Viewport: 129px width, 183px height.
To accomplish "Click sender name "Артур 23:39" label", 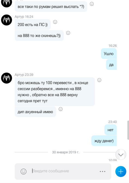I will (x=24, y=75).
